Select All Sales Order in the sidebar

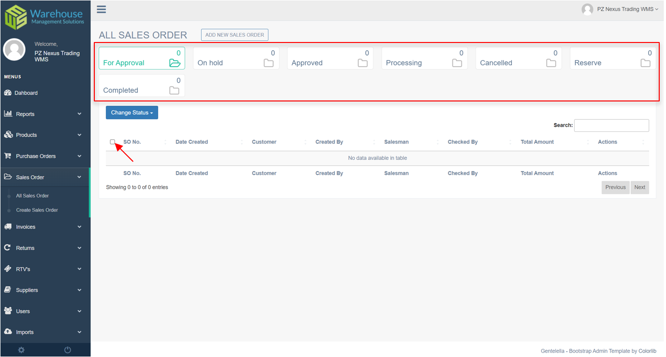[32, 196]
